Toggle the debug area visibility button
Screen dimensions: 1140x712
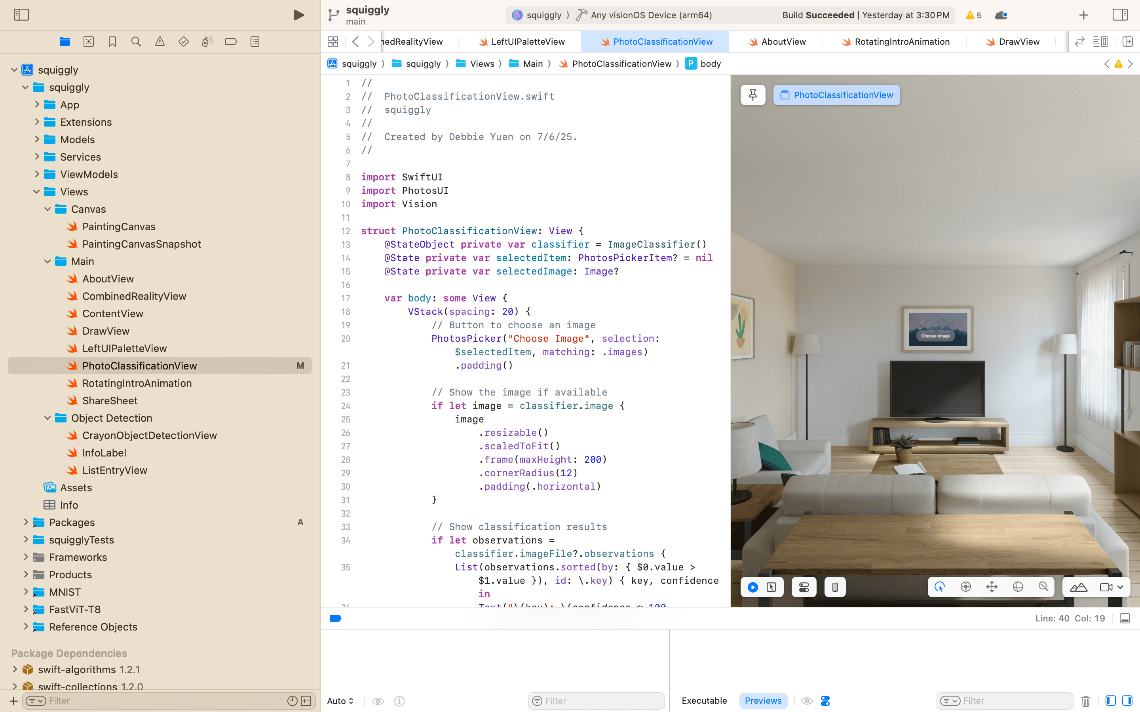1125,618
